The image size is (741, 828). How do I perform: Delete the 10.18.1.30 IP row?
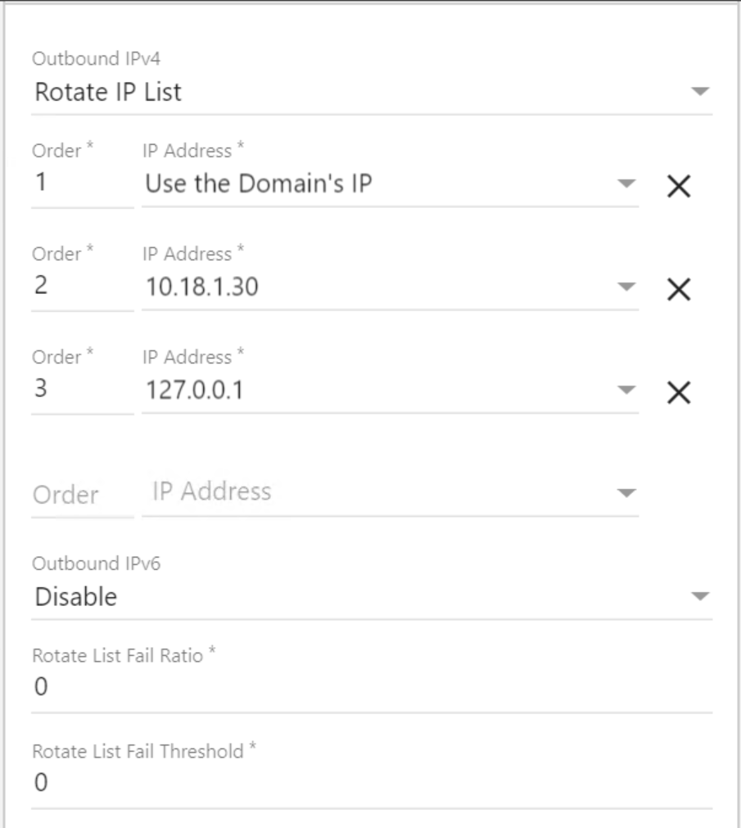679,289
